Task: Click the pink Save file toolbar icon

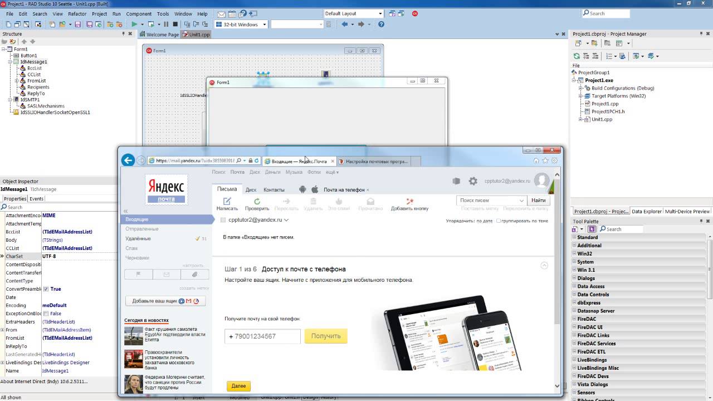Action: [77, 25]
